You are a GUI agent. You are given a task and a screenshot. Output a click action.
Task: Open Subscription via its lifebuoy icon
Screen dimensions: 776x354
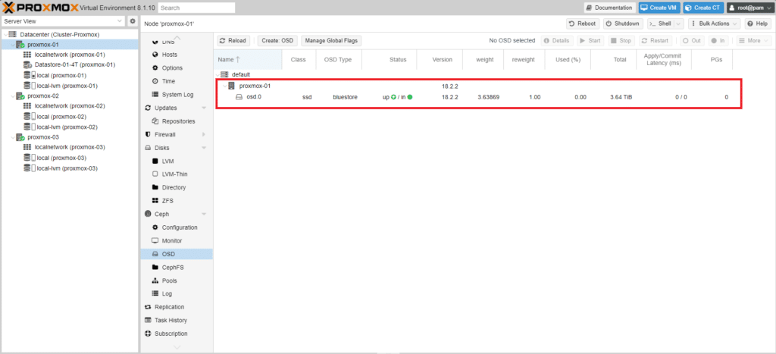pyautogui.click(x=148, y=334)
